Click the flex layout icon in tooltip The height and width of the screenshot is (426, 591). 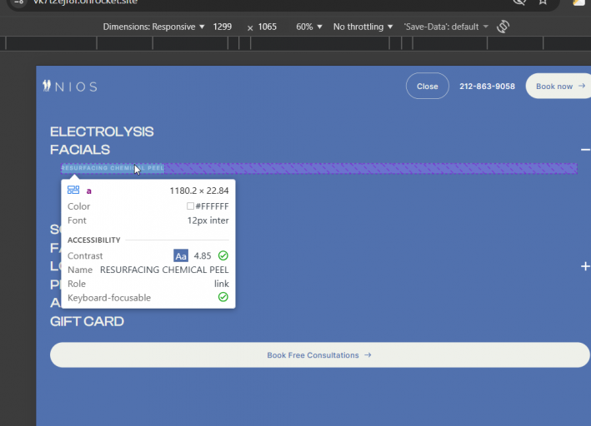pos(73,190)
